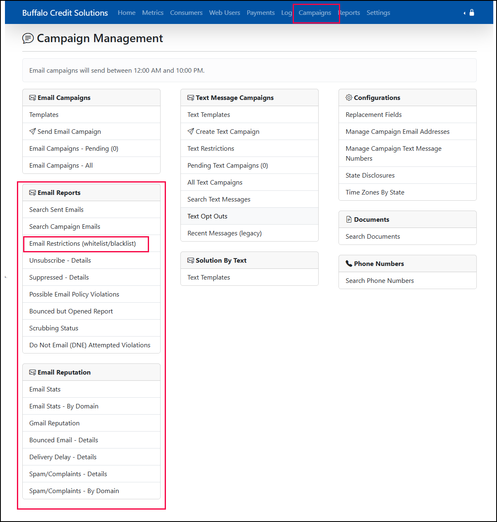Open Text Opt Outs
The height and width of the screenshot is (522, 497).
pos(249,216)
